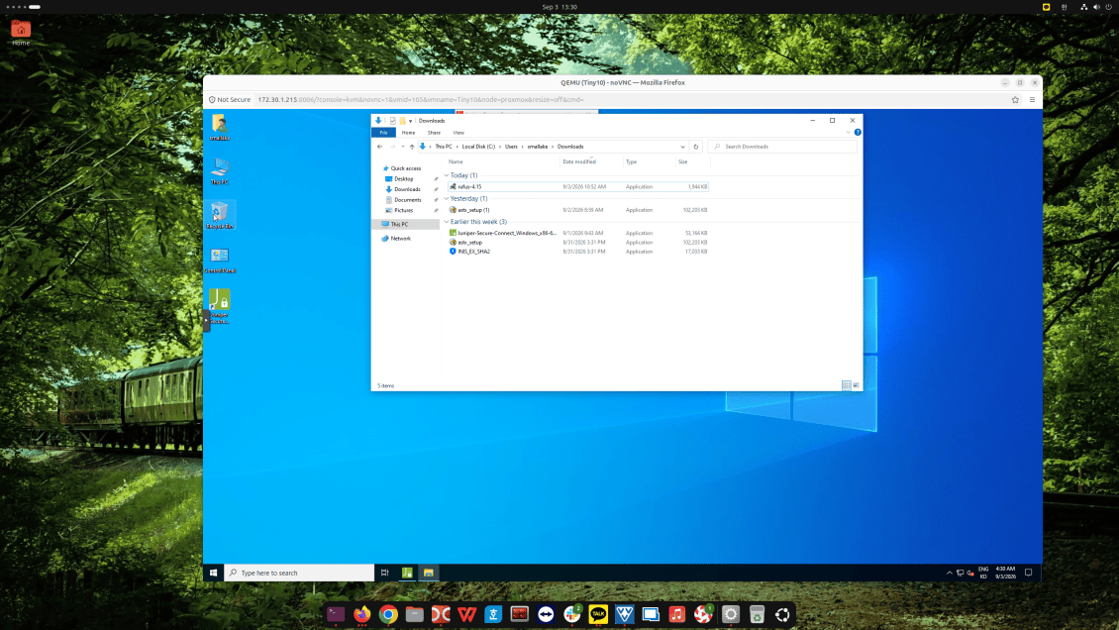Open the address bar history dropdown arrow
This screenshot has height=630, width=1119.
682,147
